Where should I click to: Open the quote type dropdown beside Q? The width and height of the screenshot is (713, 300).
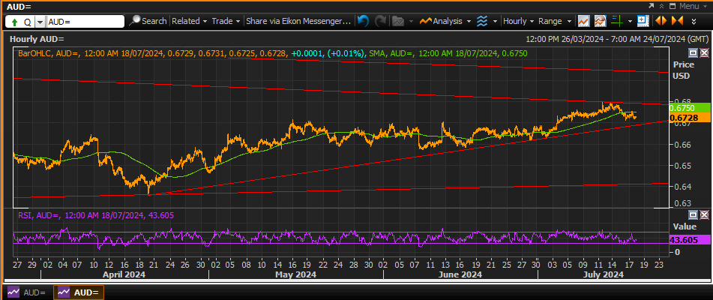tap(40, 21)
